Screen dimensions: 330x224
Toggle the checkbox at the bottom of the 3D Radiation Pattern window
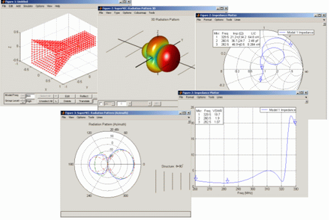(101, 104)
